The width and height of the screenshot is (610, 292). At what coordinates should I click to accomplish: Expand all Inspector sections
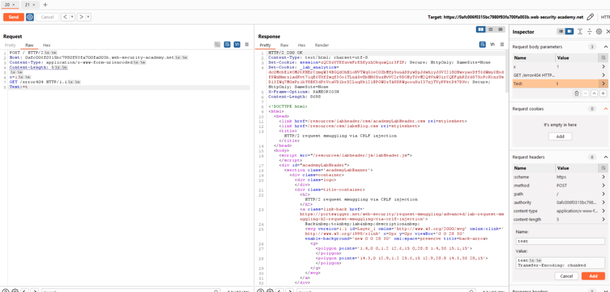click(580, 32)
